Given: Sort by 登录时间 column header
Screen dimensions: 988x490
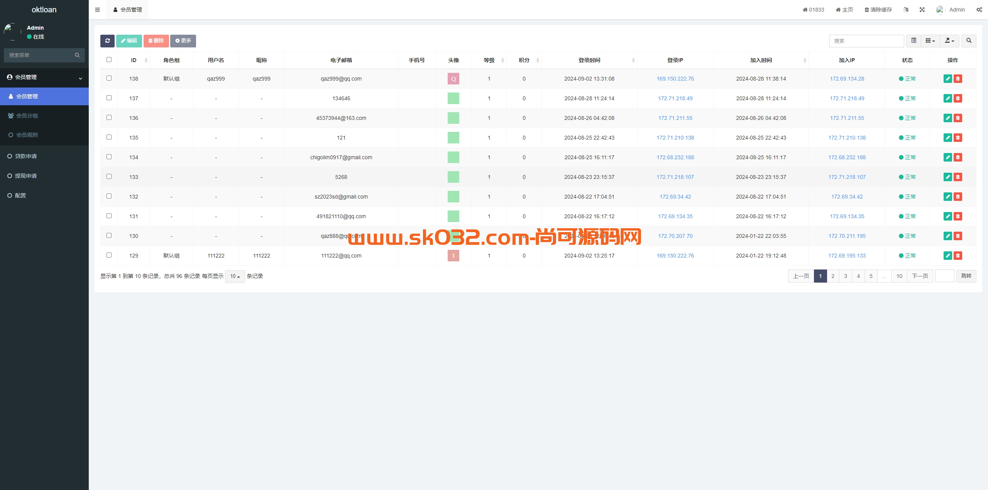Looking at the screenshot, I should click(589, 60).
